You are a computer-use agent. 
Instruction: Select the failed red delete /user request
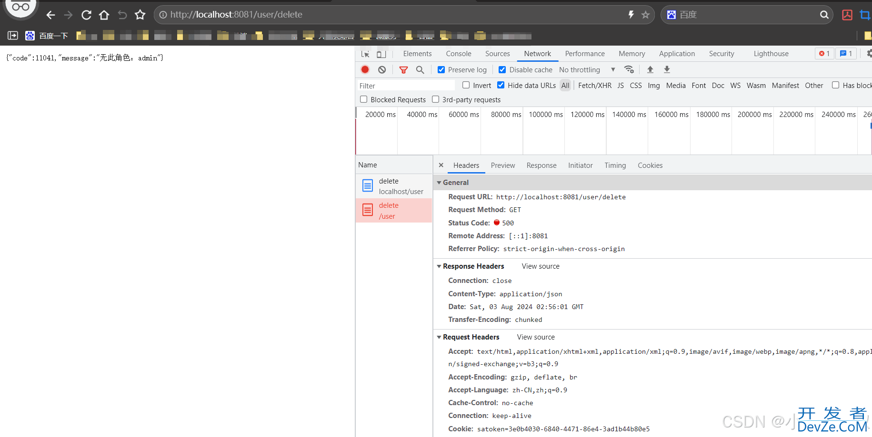point(394,211)
